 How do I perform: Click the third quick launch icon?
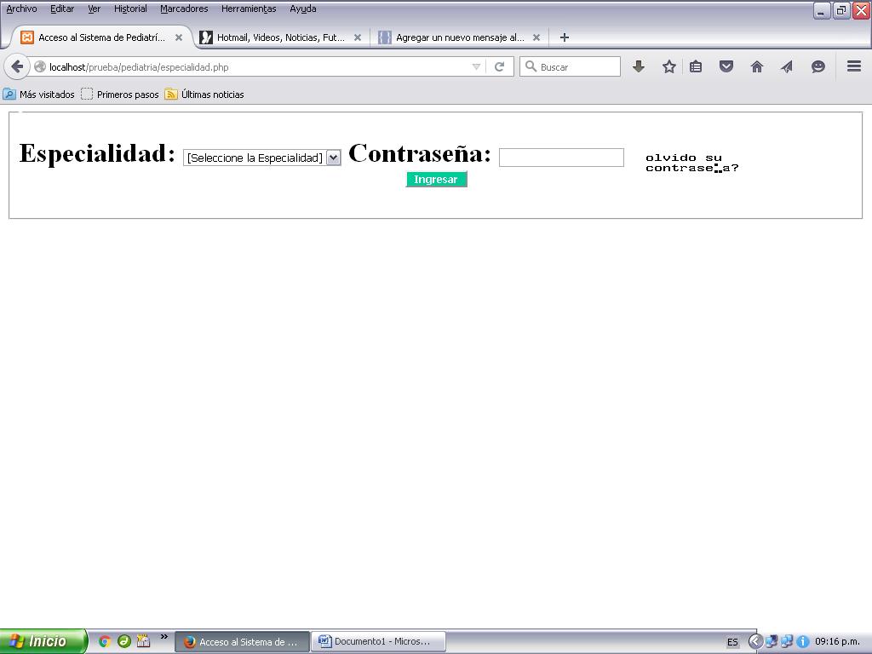click(x=143, y=641)
